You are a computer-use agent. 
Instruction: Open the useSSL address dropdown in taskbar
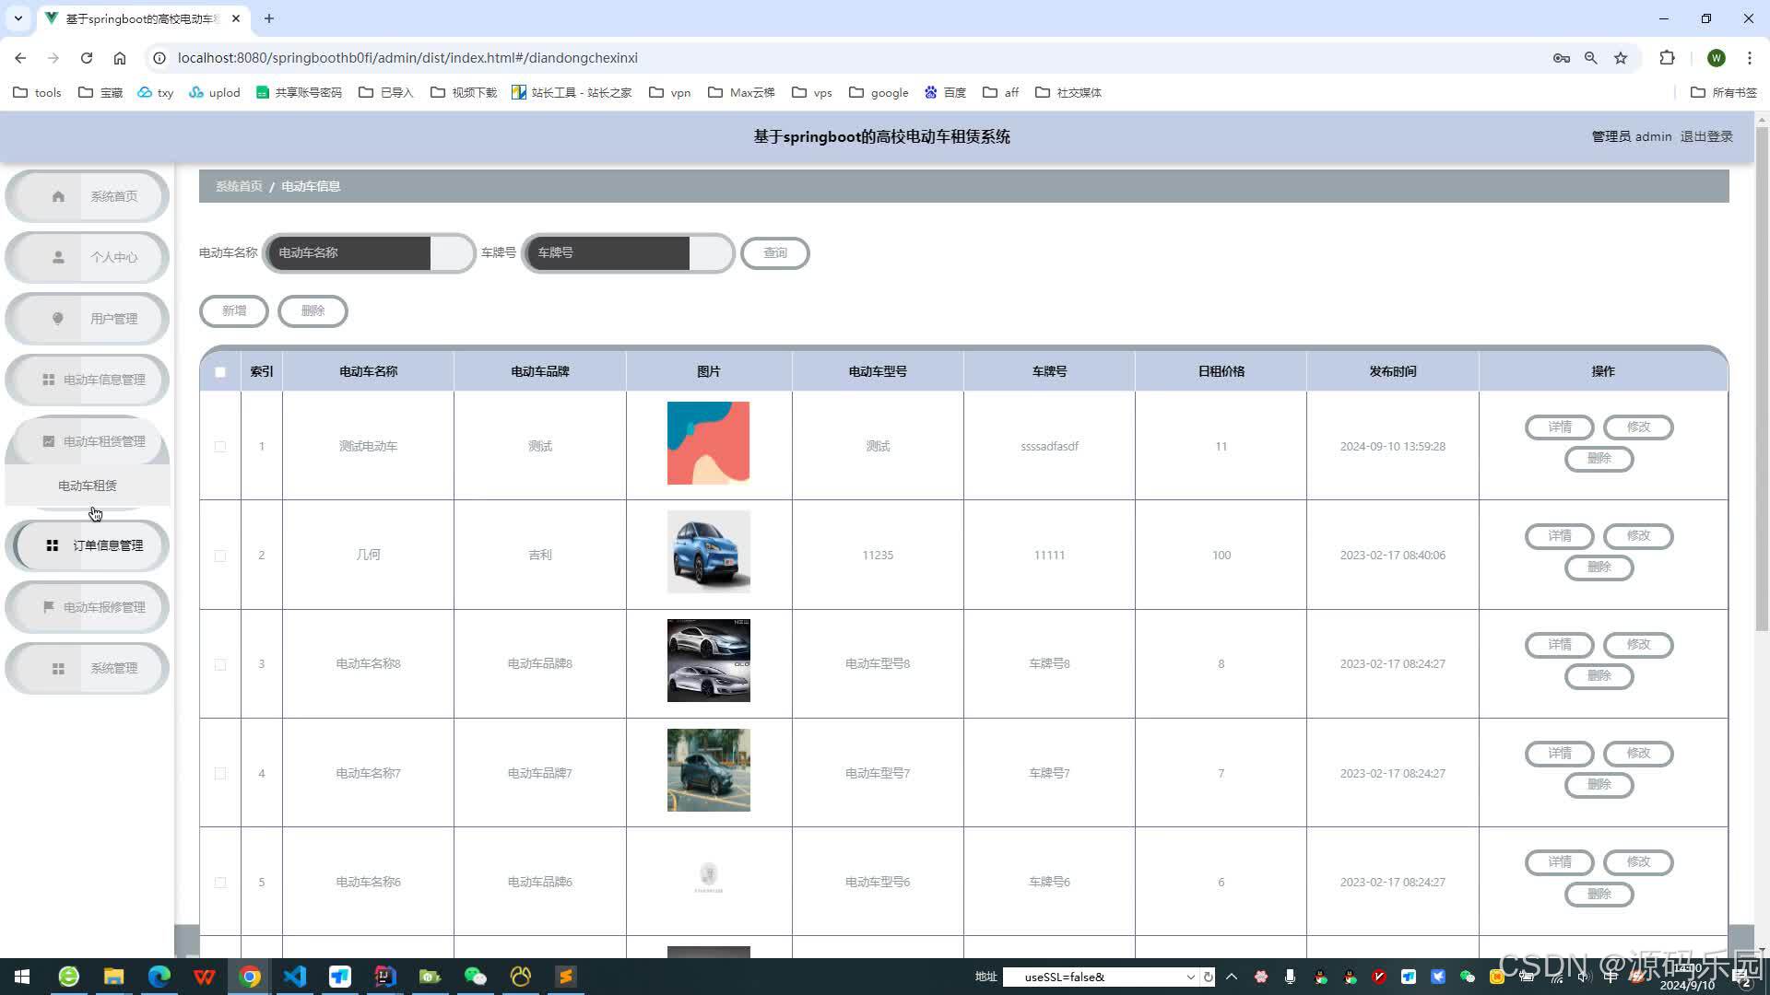pos(1190,977)
